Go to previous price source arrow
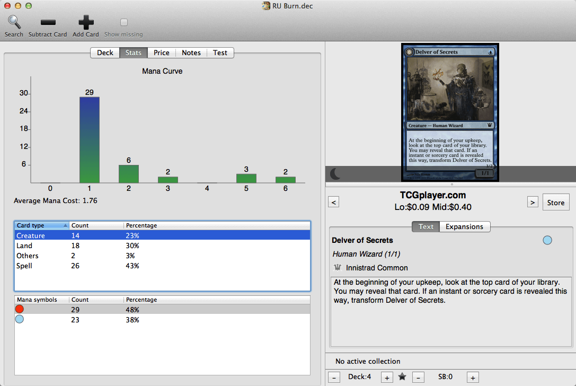 point(333,202)
